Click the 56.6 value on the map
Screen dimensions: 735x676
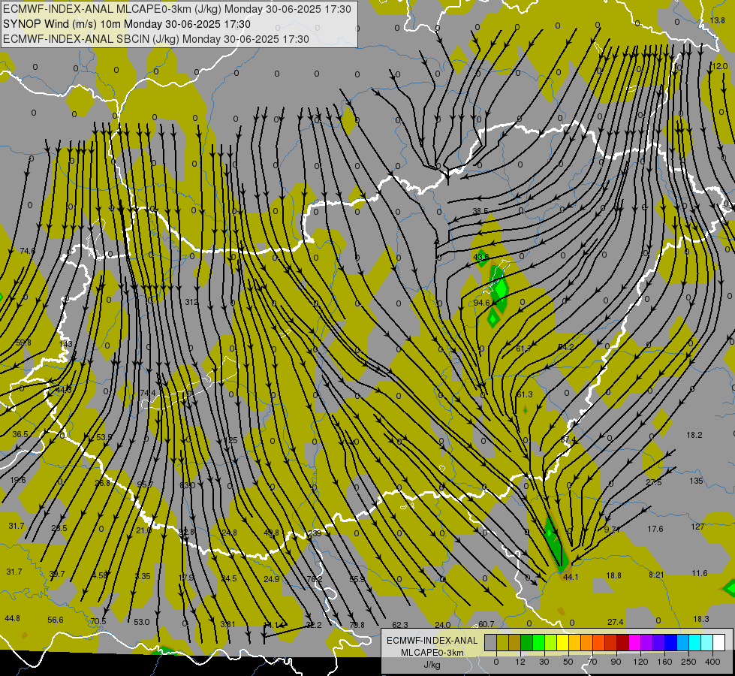click(x=56, y=620)
